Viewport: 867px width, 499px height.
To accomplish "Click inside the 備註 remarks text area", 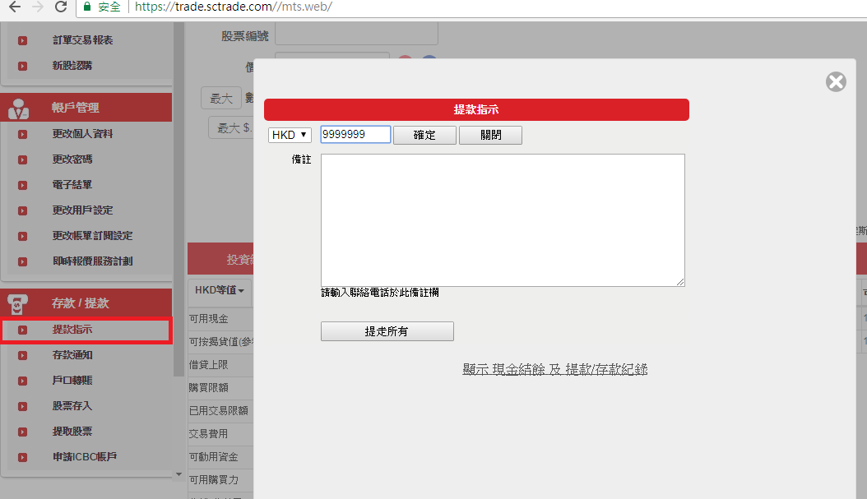I will [502, 219].
